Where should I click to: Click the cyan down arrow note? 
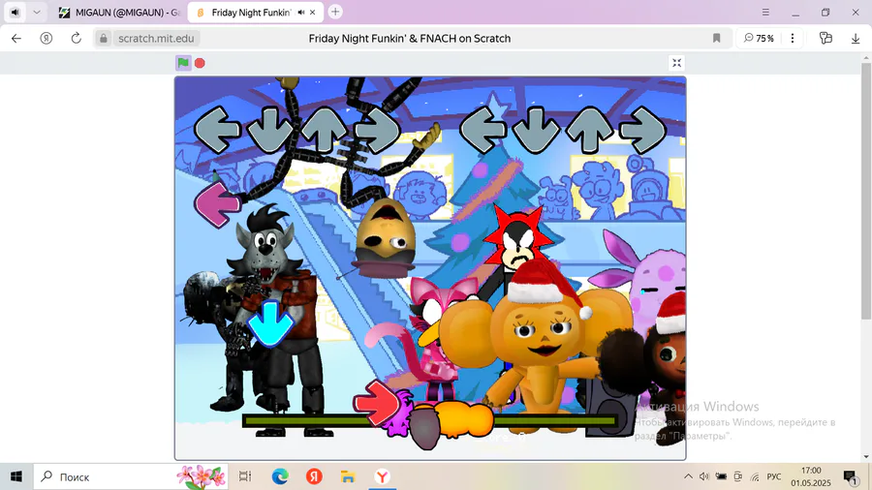click(x=270, y=323)
